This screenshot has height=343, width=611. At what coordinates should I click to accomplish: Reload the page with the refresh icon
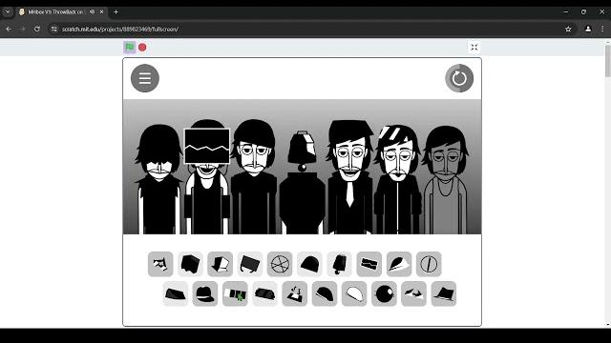tap(36, 30)
